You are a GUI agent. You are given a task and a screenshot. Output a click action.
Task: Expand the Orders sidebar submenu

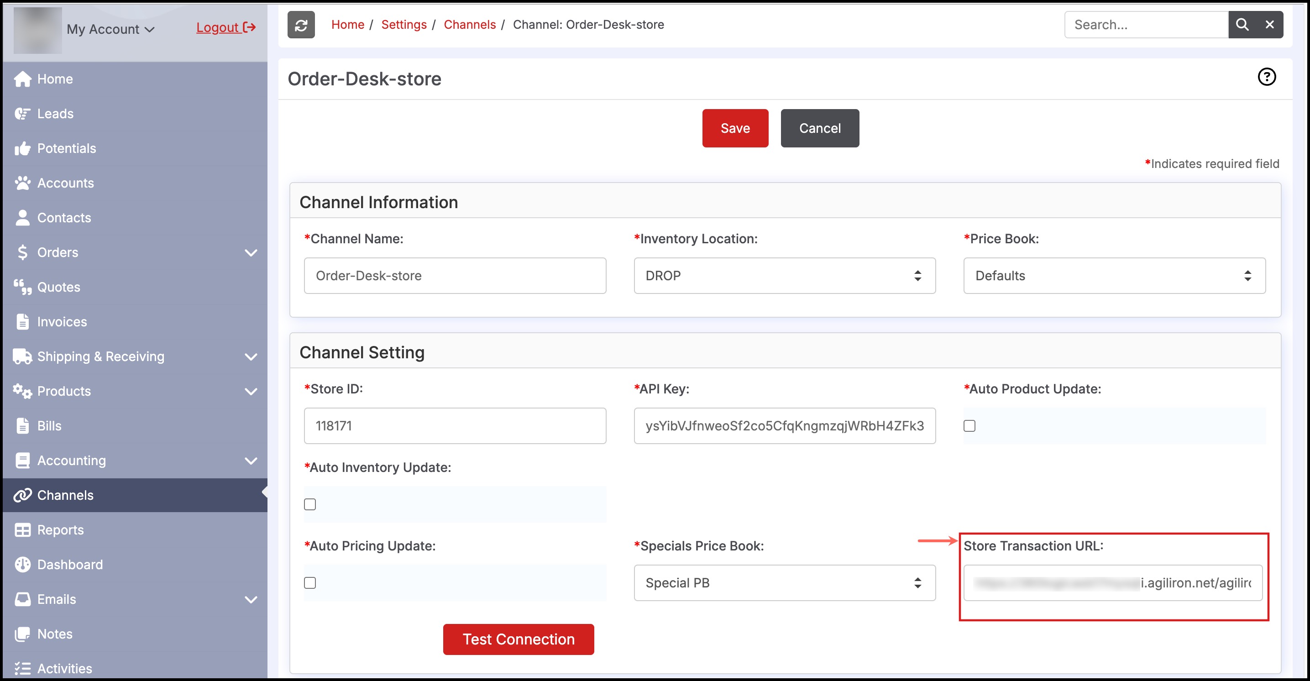point(251,252)
